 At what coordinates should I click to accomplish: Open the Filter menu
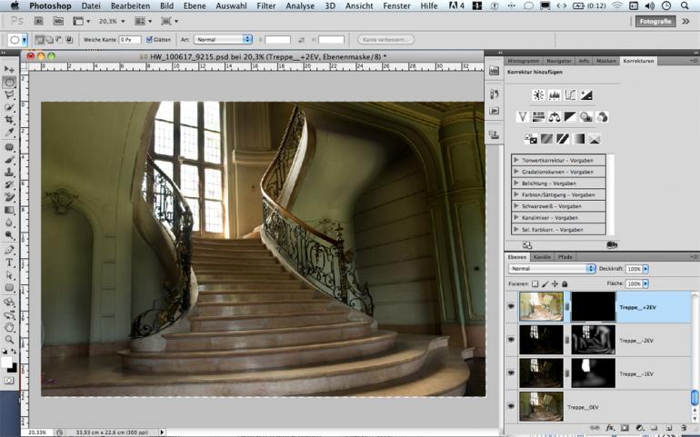coord(266,5)
